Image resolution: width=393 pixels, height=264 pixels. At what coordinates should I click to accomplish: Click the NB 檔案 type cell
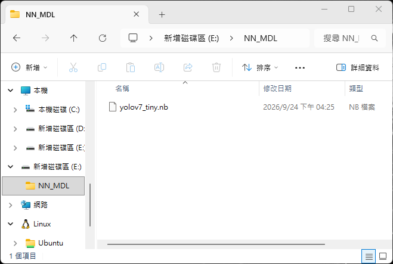[x=362, y=107]
